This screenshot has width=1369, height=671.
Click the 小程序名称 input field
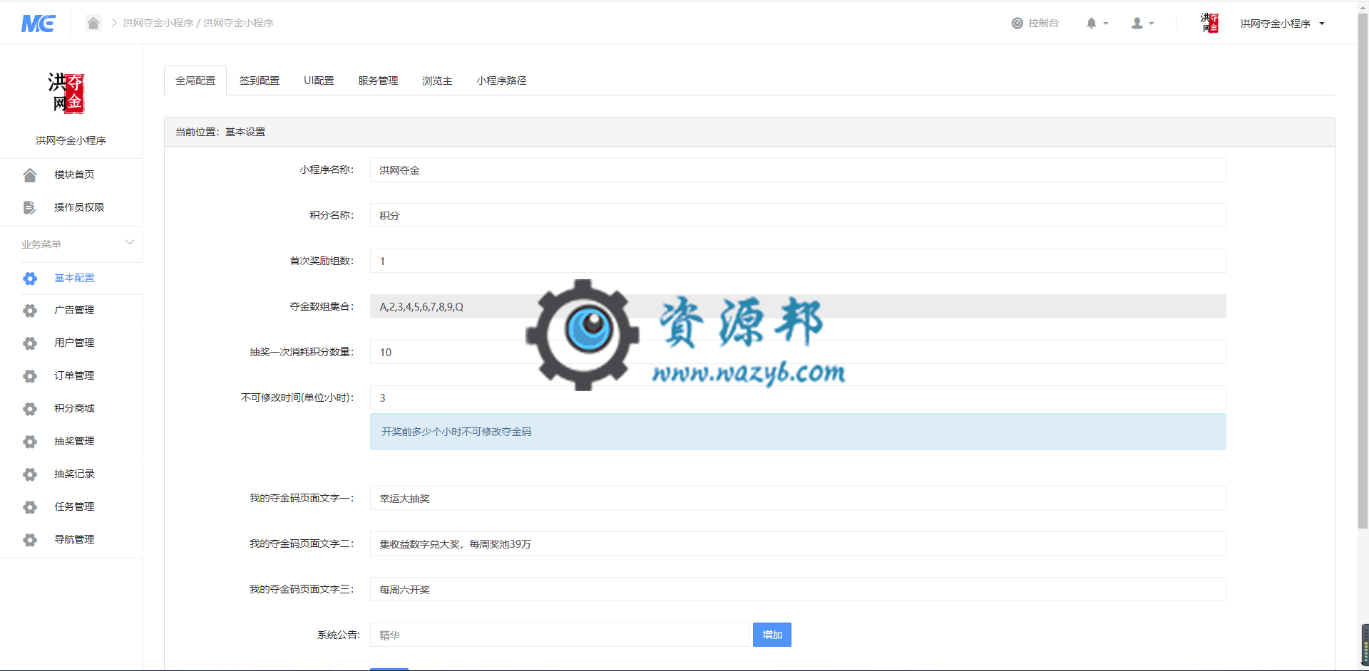[x=798, y=170]
